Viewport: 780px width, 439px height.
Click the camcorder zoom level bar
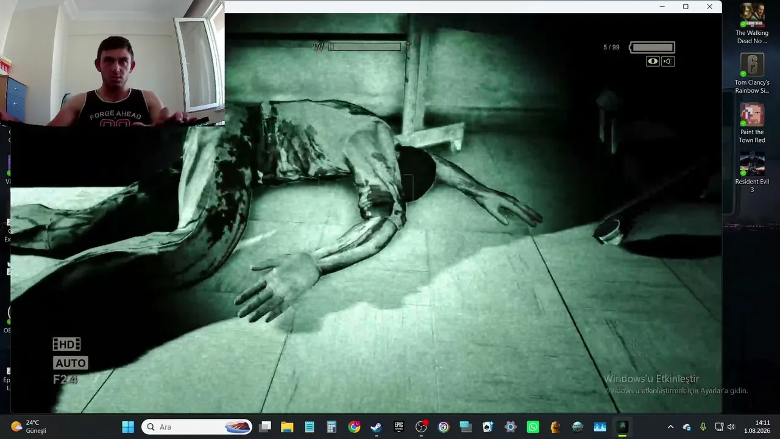366,46
